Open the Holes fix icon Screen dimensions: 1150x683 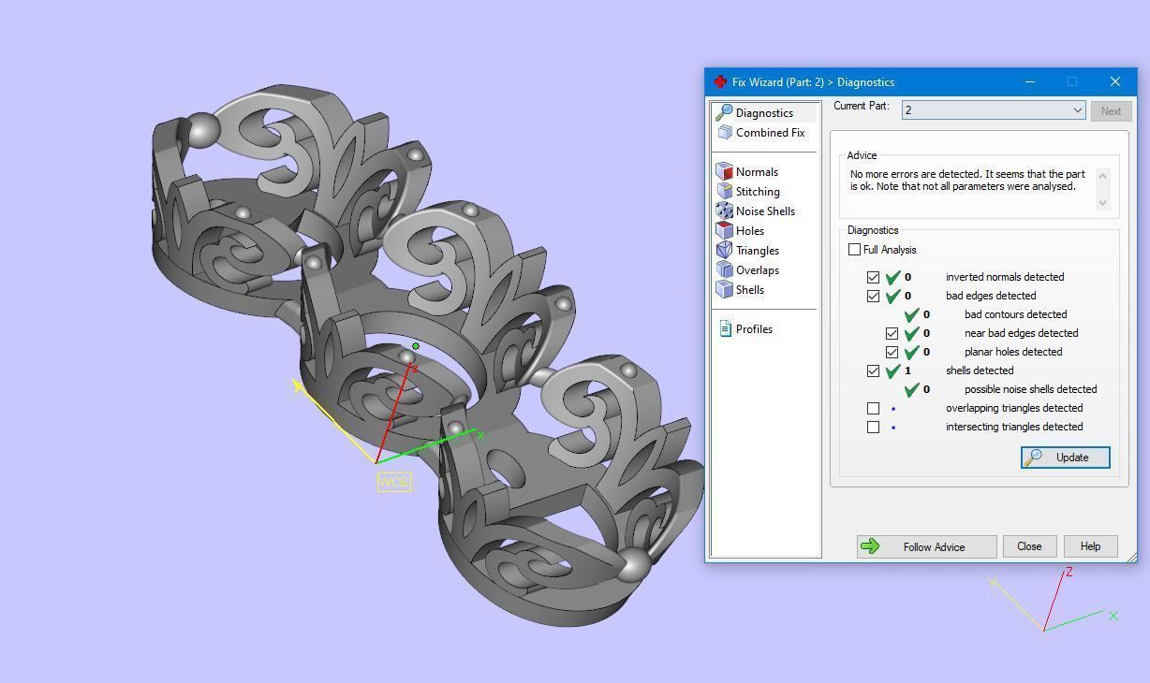[x=724, y=231]
